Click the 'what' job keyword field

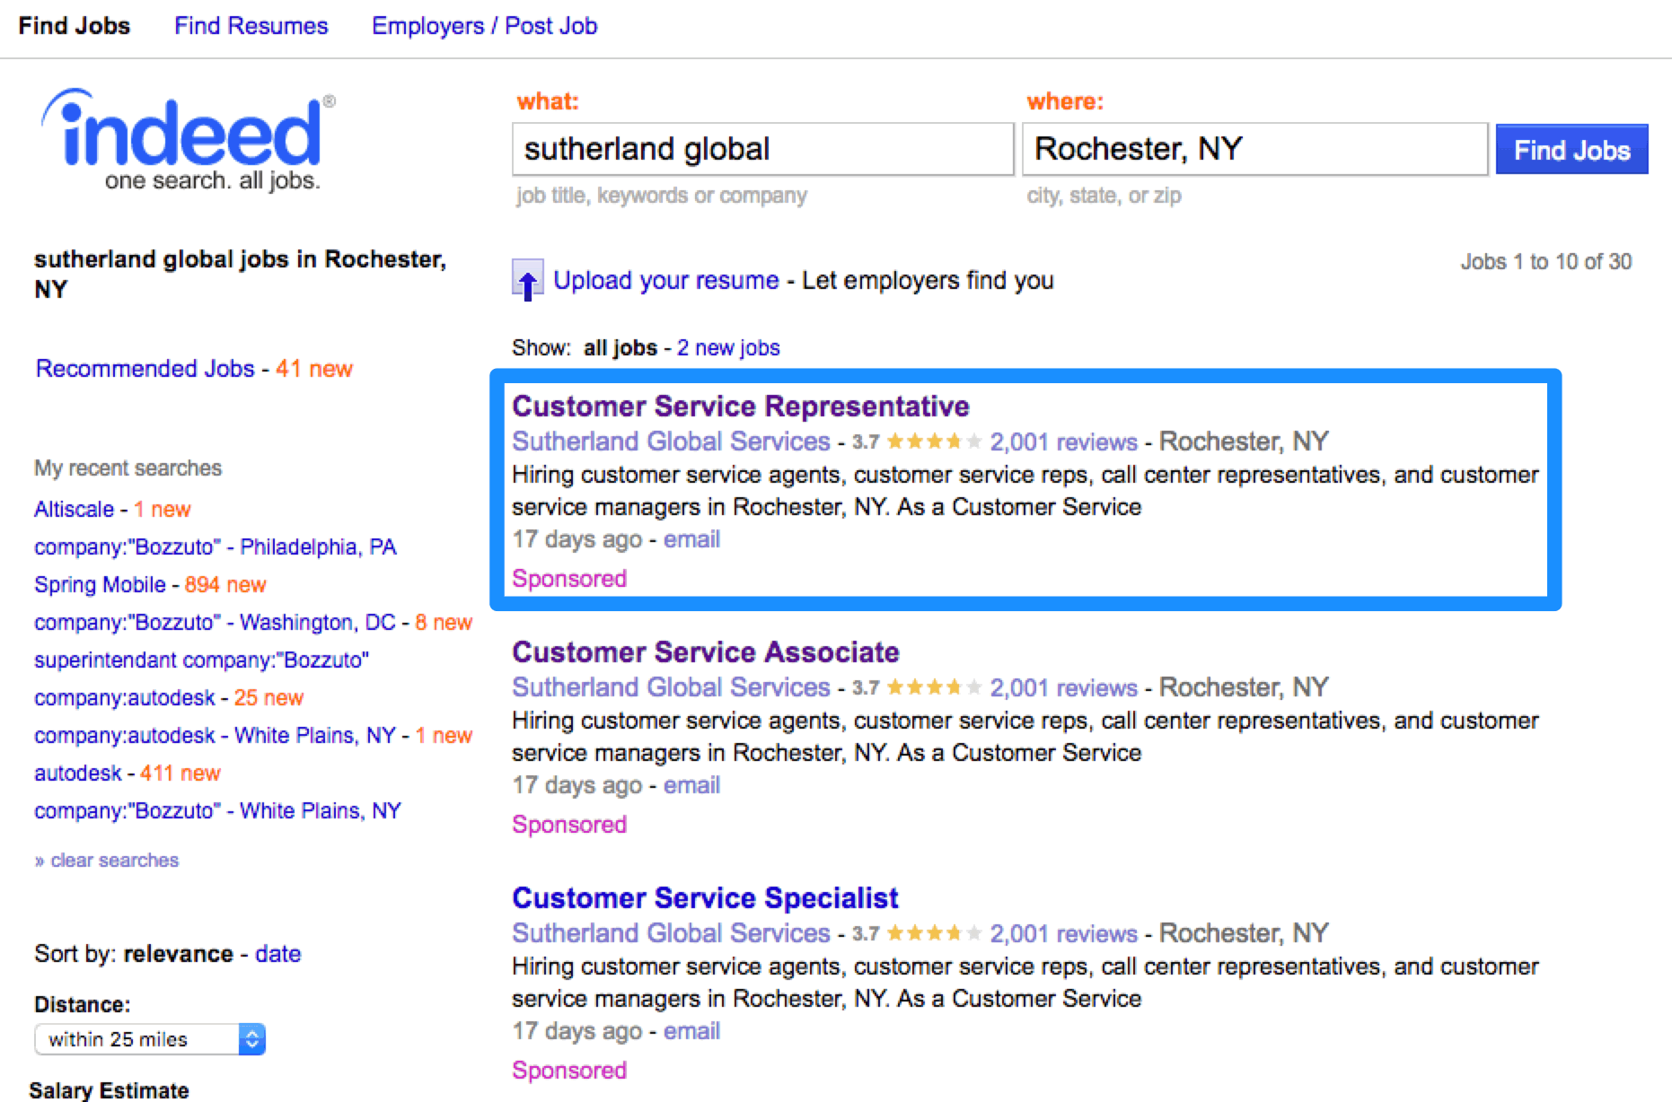[761, 149]
